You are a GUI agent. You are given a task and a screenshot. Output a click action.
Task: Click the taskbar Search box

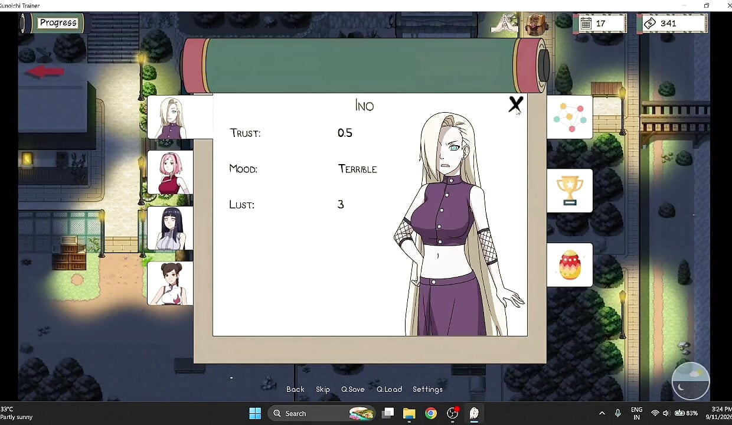click(322, 413)
